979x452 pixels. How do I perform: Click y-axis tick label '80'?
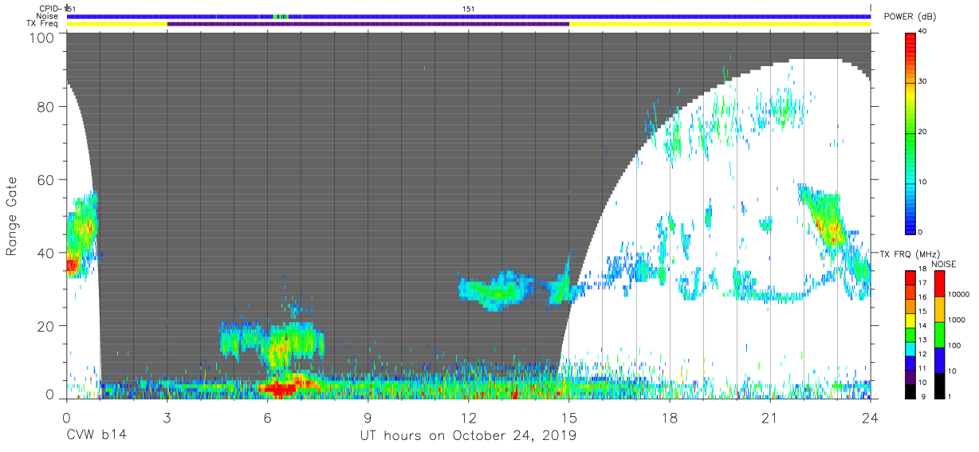[45, 107]
